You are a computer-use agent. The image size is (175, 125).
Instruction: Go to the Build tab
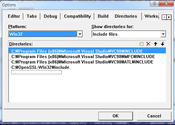click(103, 16)
